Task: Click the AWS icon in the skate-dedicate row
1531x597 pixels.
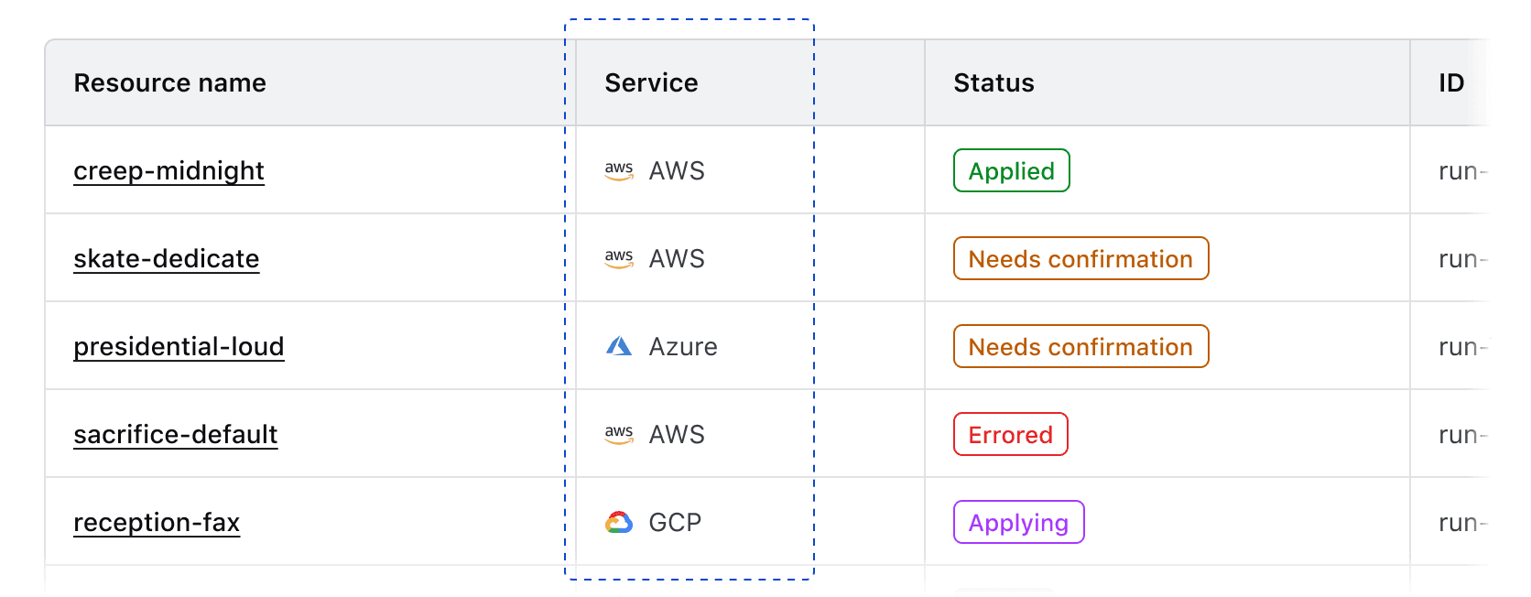Action: point(619,258)
